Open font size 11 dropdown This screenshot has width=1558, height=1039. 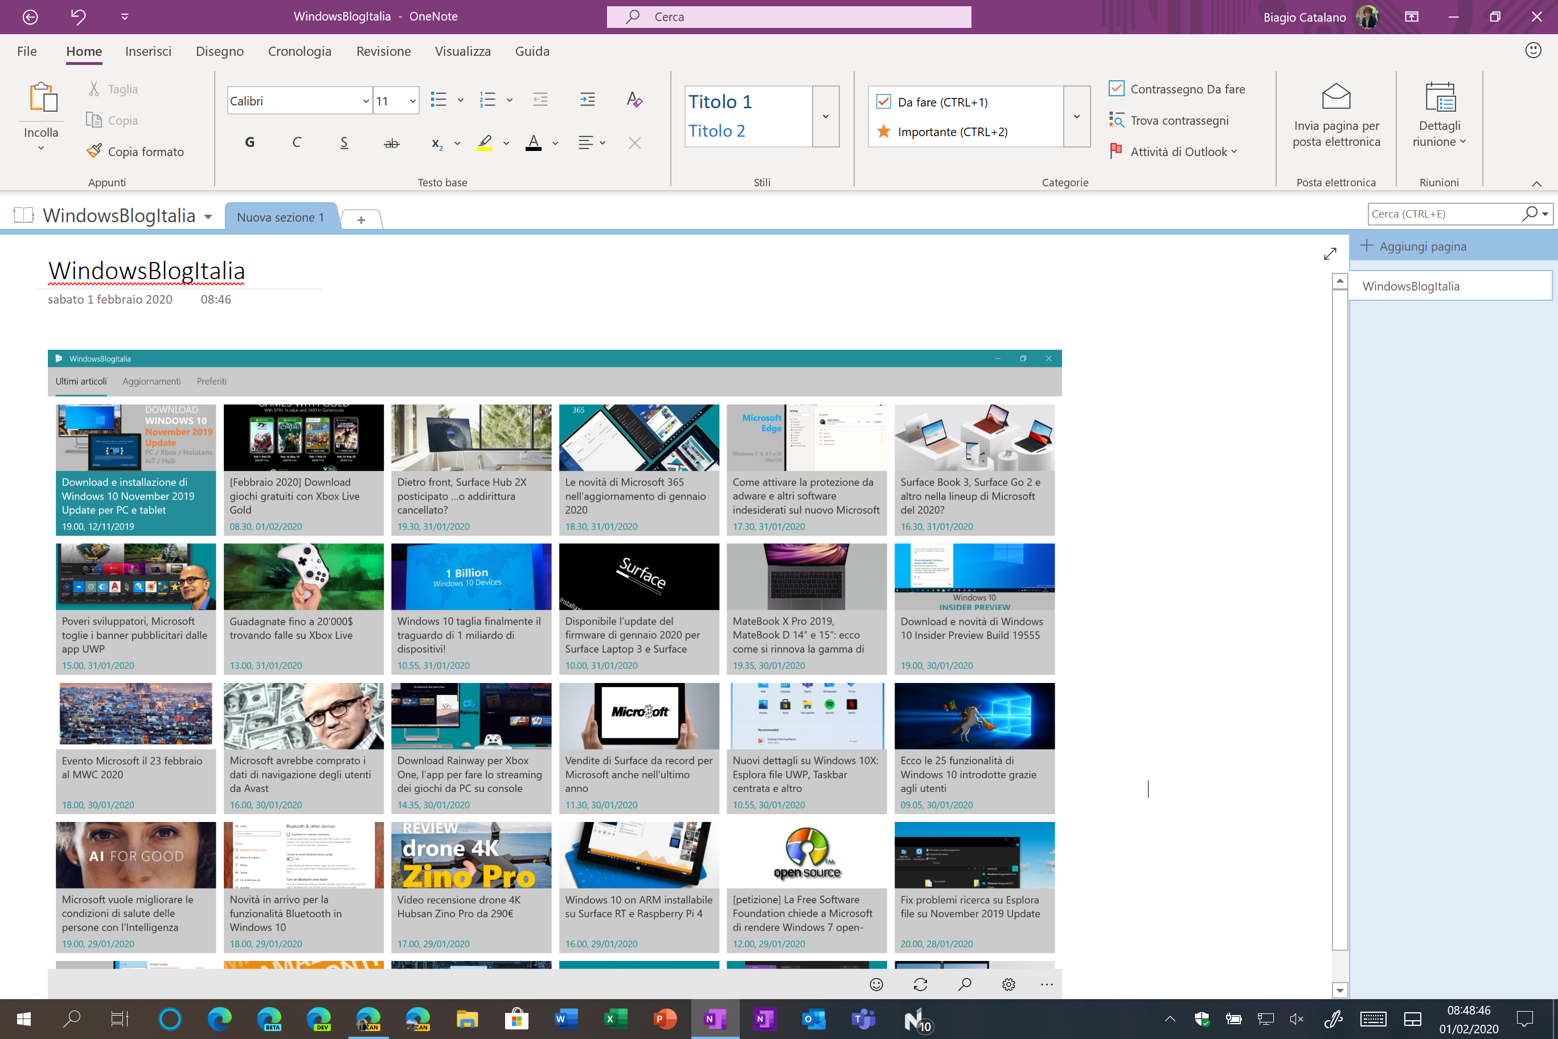tap(412, 101)
